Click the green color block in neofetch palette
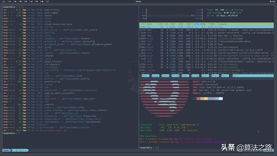The image size is (277, 156). [x=202, y=98]
